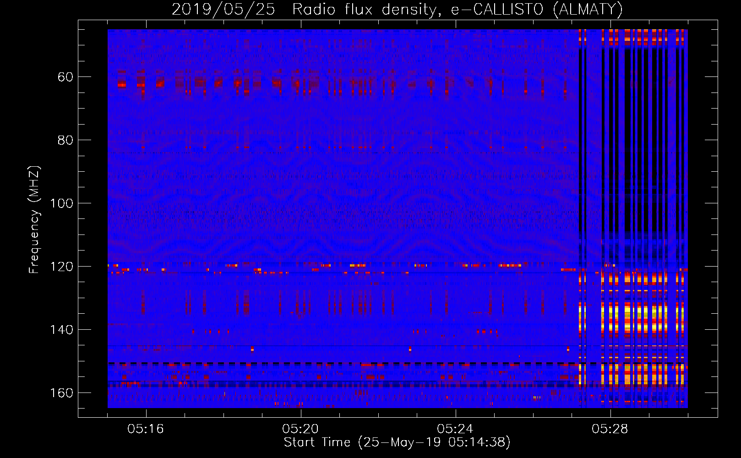This screenshot has height=458, width=741.
Task: Click the 140 frequency tick label
Action: click(61, 330)
